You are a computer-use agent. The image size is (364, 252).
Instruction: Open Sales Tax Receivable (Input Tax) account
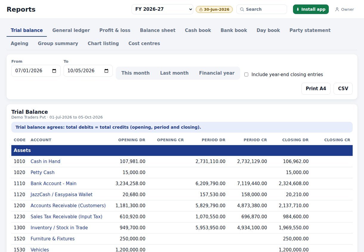tap(66, 217)
